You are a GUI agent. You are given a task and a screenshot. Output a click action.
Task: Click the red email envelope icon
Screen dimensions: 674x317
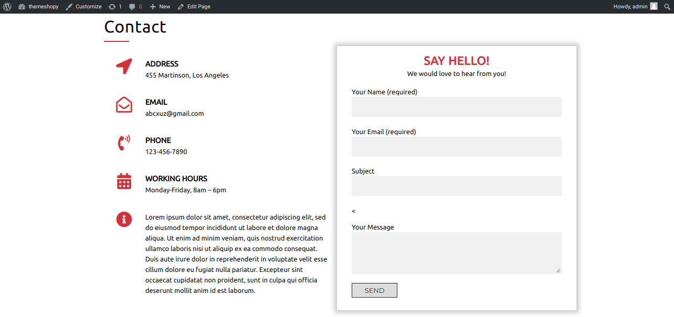(124, 105)
